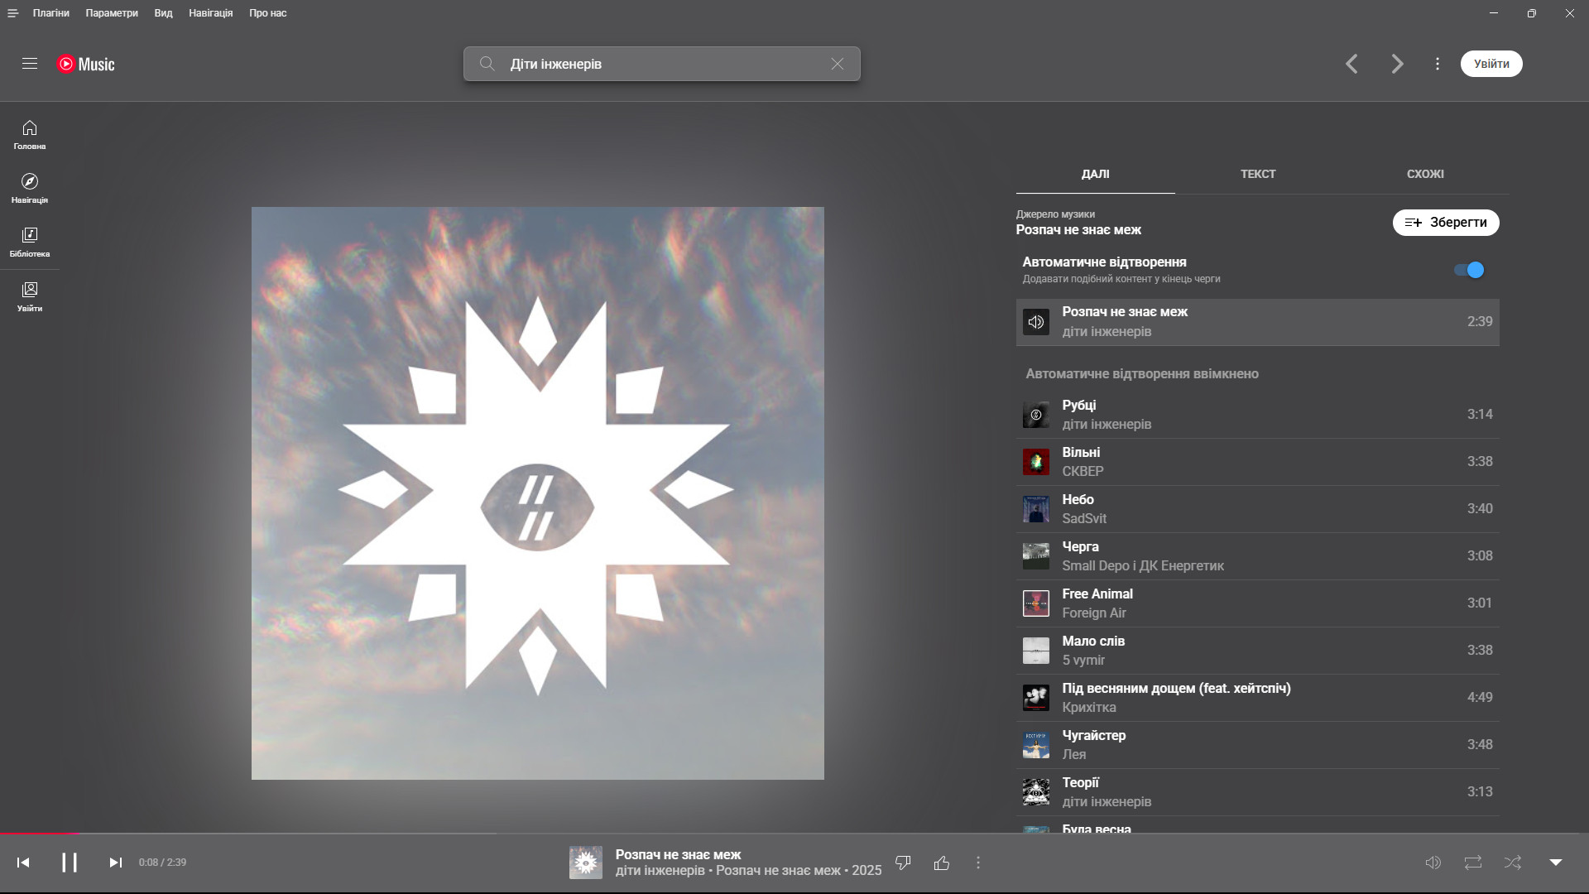The image size is (1589, 894).
Task: Click sidebar Увійти sign-in icon
Action: click(30, 296)
